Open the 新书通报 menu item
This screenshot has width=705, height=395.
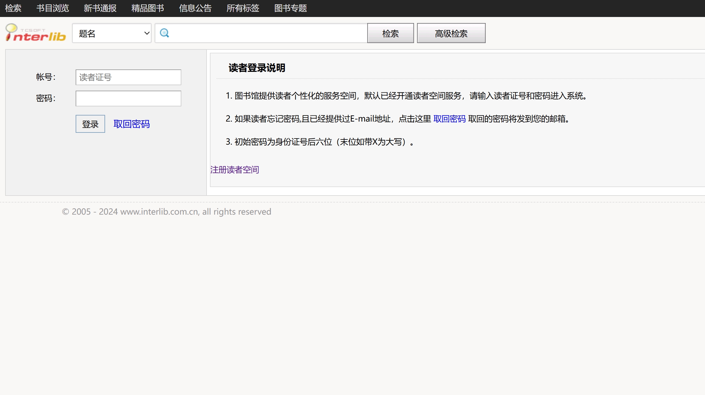(x=100, y=8)
